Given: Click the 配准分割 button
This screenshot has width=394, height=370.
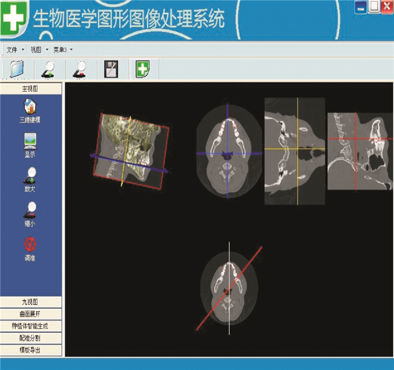Looking at the screenshot, I should 30,338.
